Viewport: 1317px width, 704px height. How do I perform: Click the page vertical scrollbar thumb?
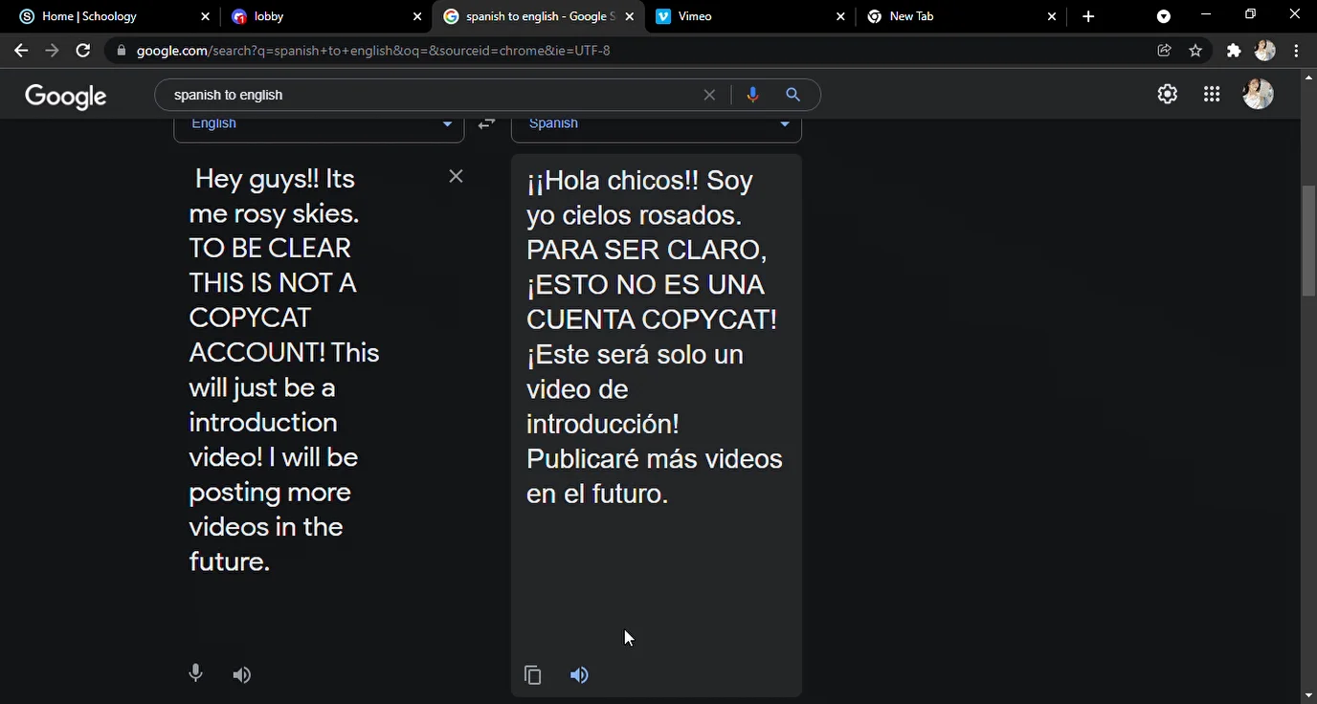pos(1308,241)
